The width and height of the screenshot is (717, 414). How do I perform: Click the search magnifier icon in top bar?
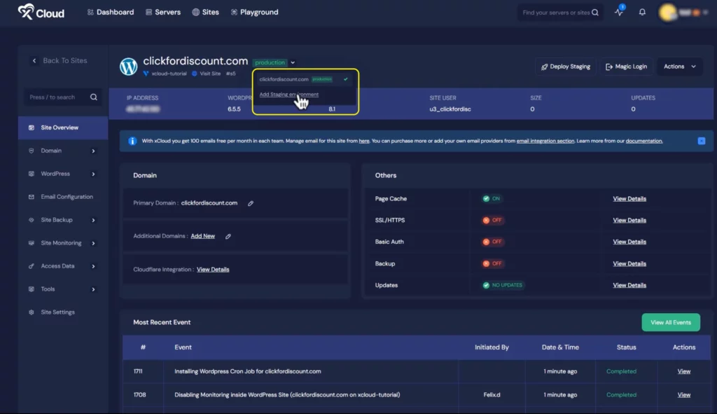coord(595,13)
